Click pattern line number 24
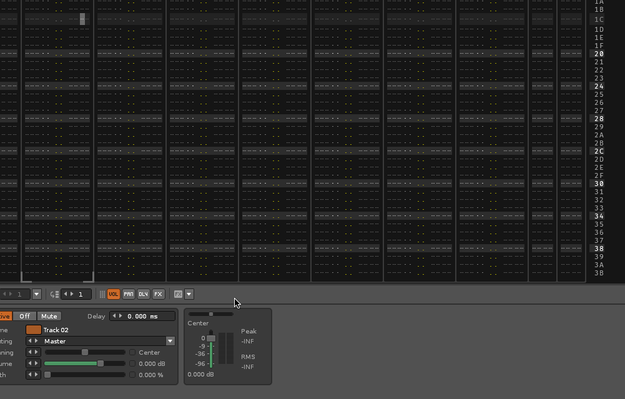Screen dimensions: 625x399 [x=599, y=86]
